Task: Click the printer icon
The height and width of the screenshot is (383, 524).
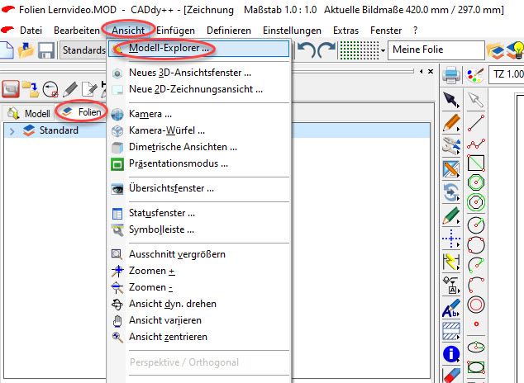Action: click(451, 74)
